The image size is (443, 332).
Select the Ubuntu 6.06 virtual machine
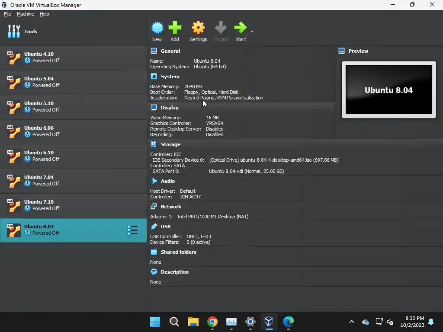[73, 131]
